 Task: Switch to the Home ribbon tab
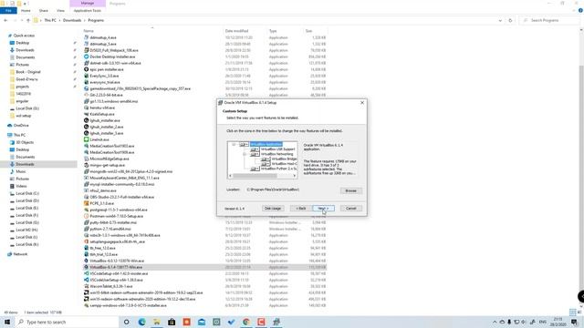click(x=26, y=11)
